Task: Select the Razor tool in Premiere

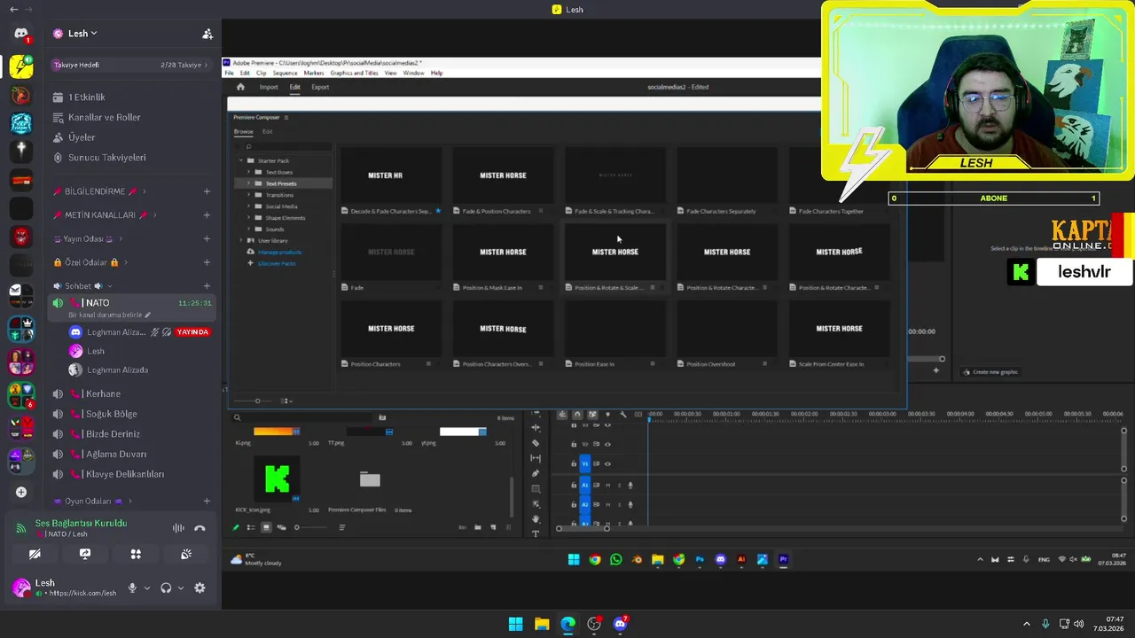Action: coord(536,443)
